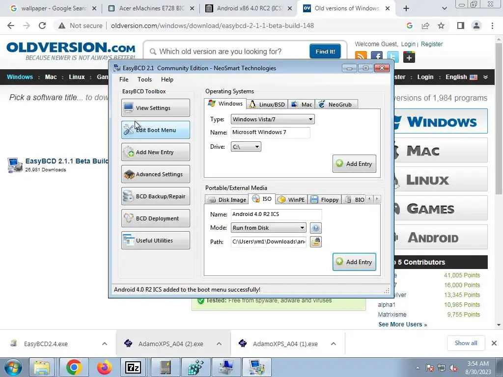Open the Windows item in site navigation
Viewport: 503px width, 377px height.
(20, 77)
